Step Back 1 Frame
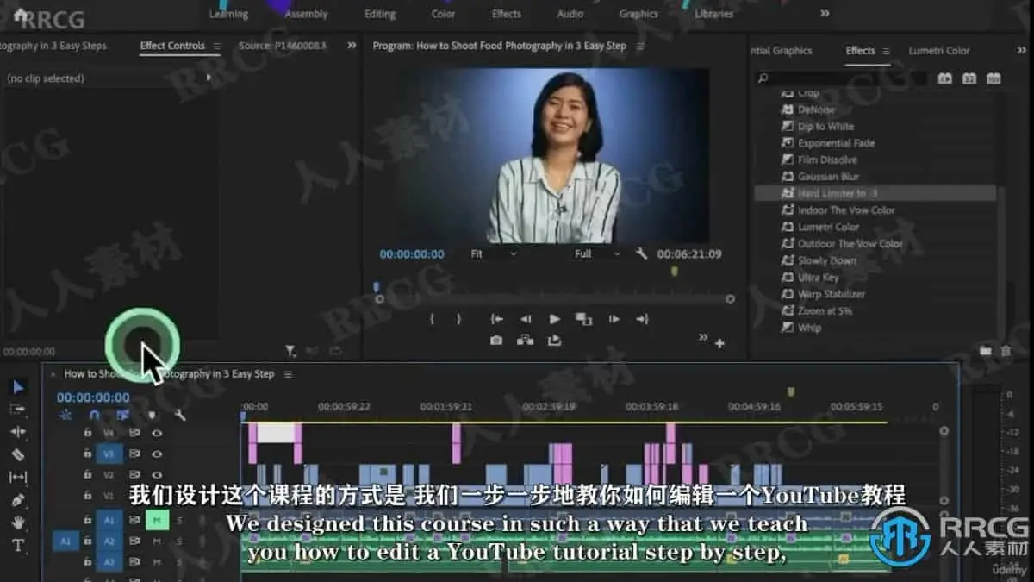The image size is (1034, 582). tap(526, 319)
